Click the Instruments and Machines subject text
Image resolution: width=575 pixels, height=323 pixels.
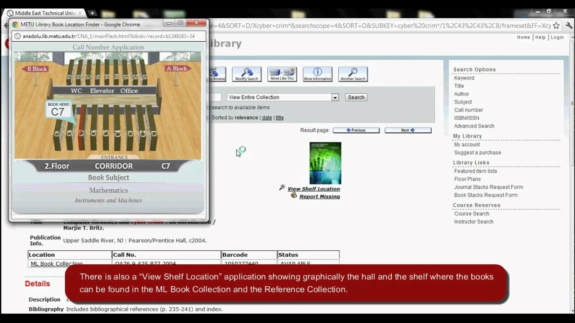coord(108,201)
